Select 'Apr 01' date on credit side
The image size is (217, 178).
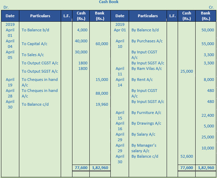pos(120,30)
